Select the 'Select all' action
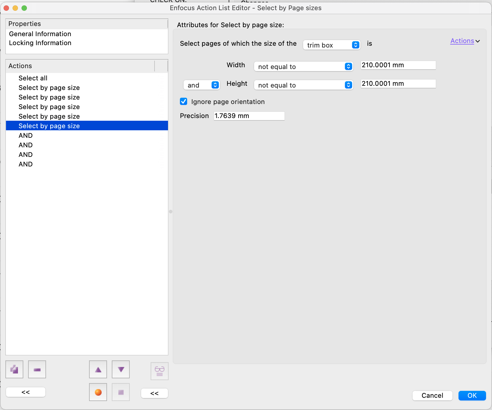492x410 pixels. click(x=33, y=78)
